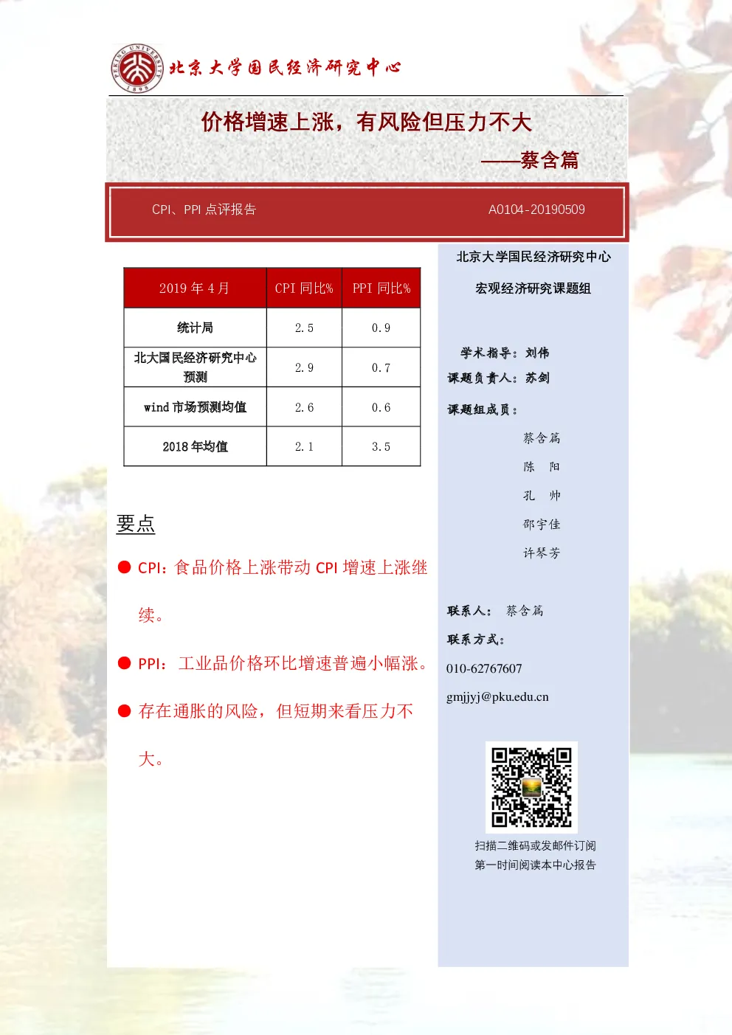The height and width of the screenshot is (1035, 732).
Task: Select the phone number 010-62767607
Action: point(484,668)
